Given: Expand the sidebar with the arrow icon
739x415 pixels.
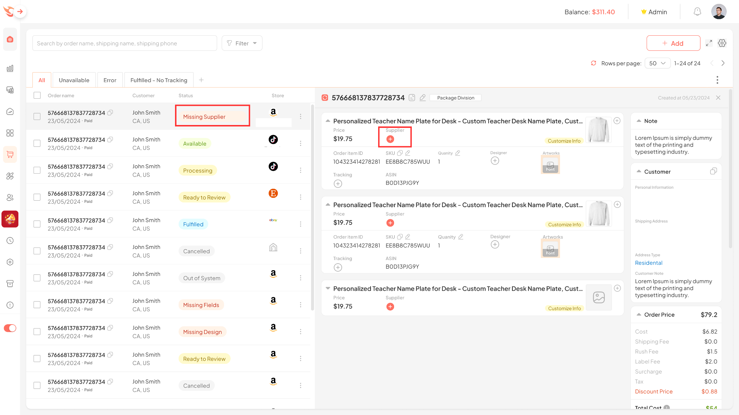Looking at the screenshot, I should tap(20, 12).
